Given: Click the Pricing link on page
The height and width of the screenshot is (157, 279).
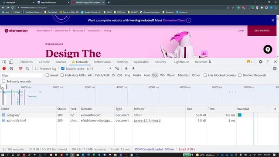Looking at the screenshot, I should pos(108,31).
